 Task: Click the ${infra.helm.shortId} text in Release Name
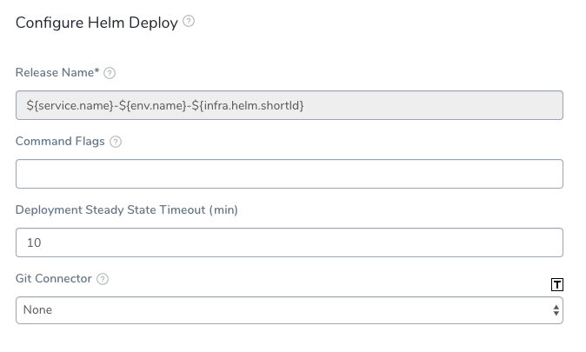(248, 106)
